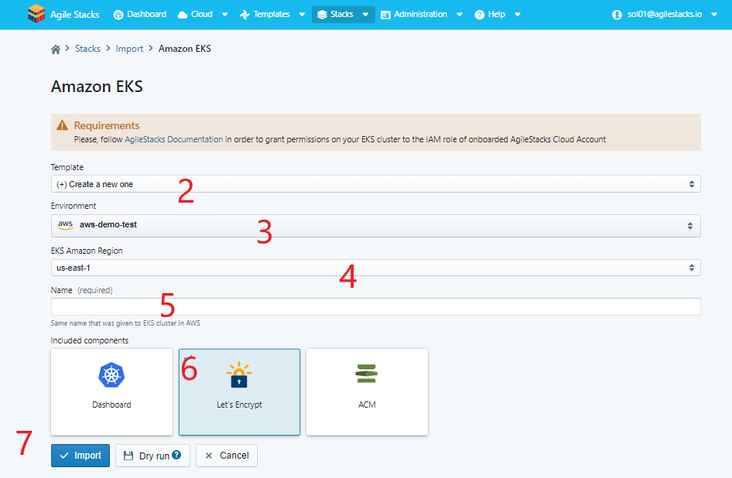The height and width of the screenshot is (478, 732).
Task: Expand the Help menu arrow
Action: 517,15
